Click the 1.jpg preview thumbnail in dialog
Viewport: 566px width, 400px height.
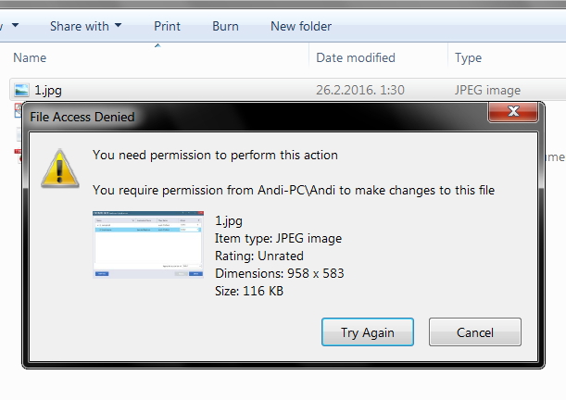(147, 244)
